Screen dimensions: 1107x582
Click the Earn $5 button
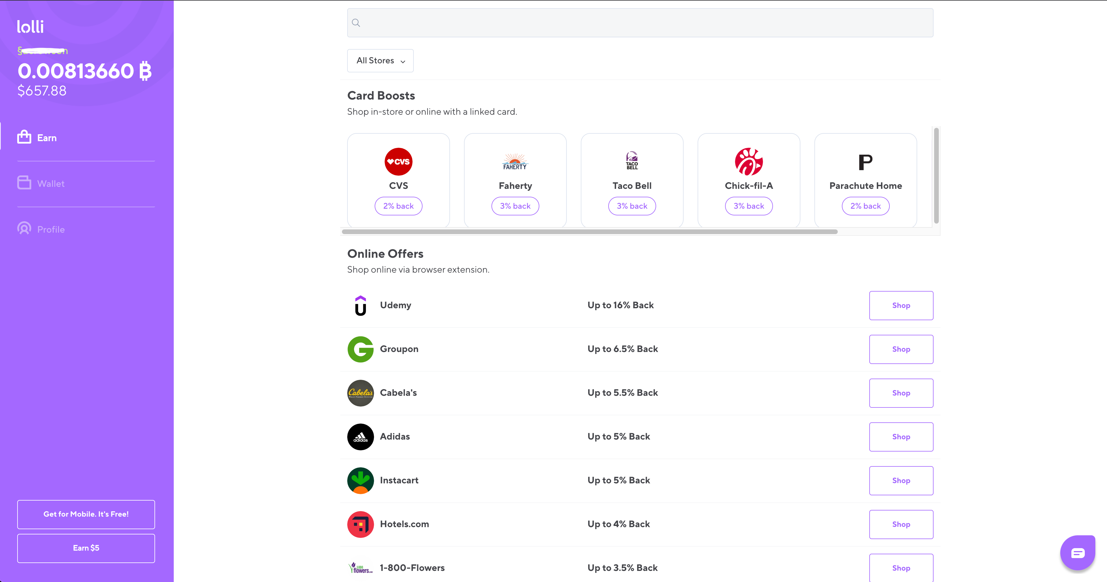pos(86,548)
